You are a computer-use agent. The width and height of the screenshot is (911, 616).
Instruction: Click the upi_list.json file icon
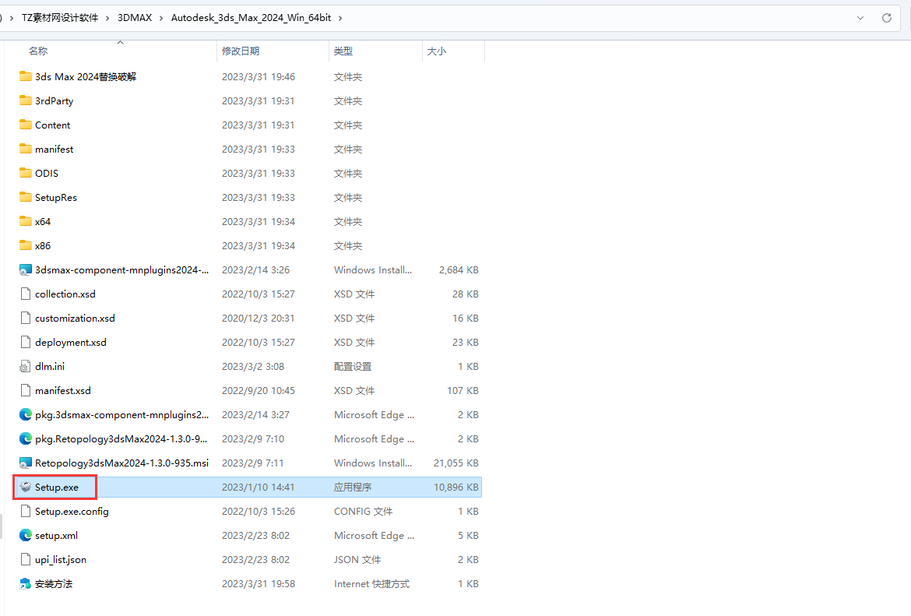pos(26,560)
